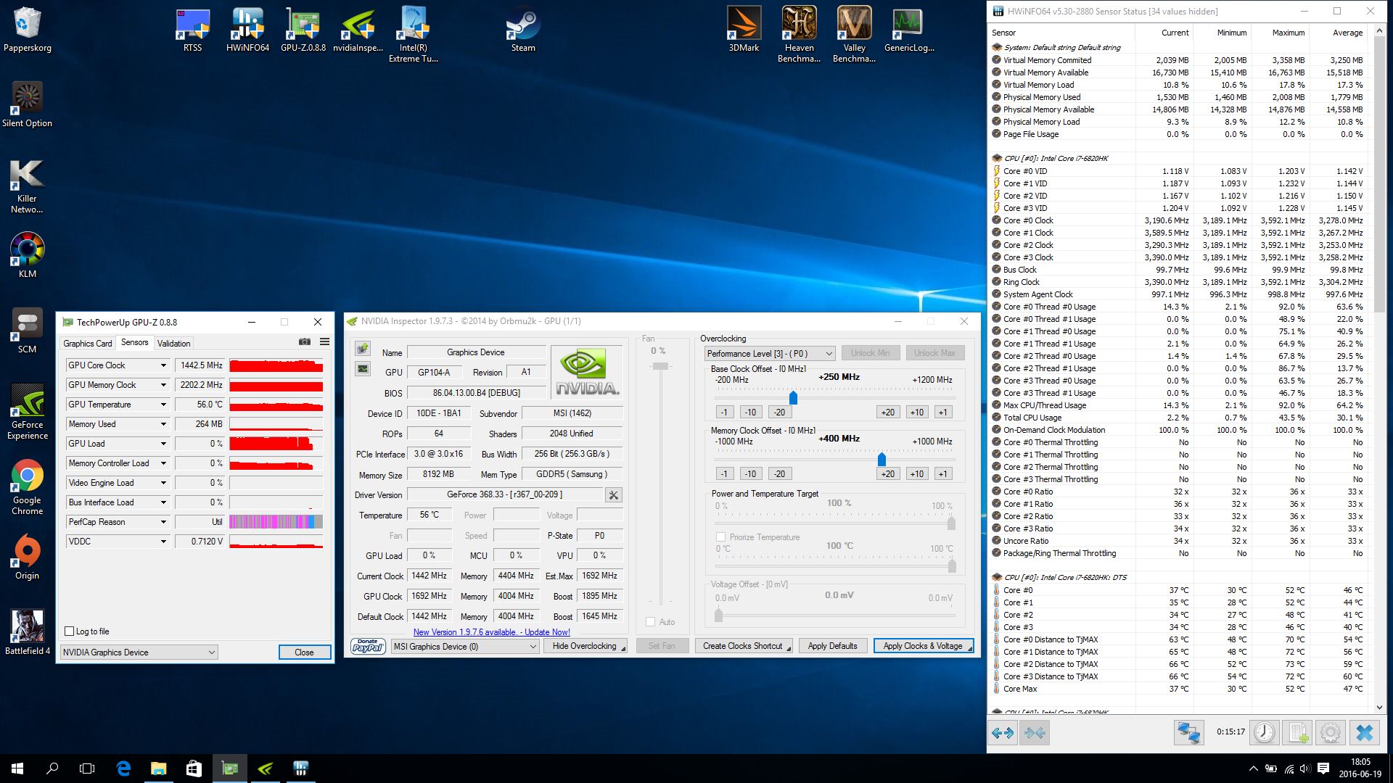Click the driver version tools icon in NVIDIA Inspector
Image resolution: width=1393 pixels, height=783 pixels.
pos(614,495)
